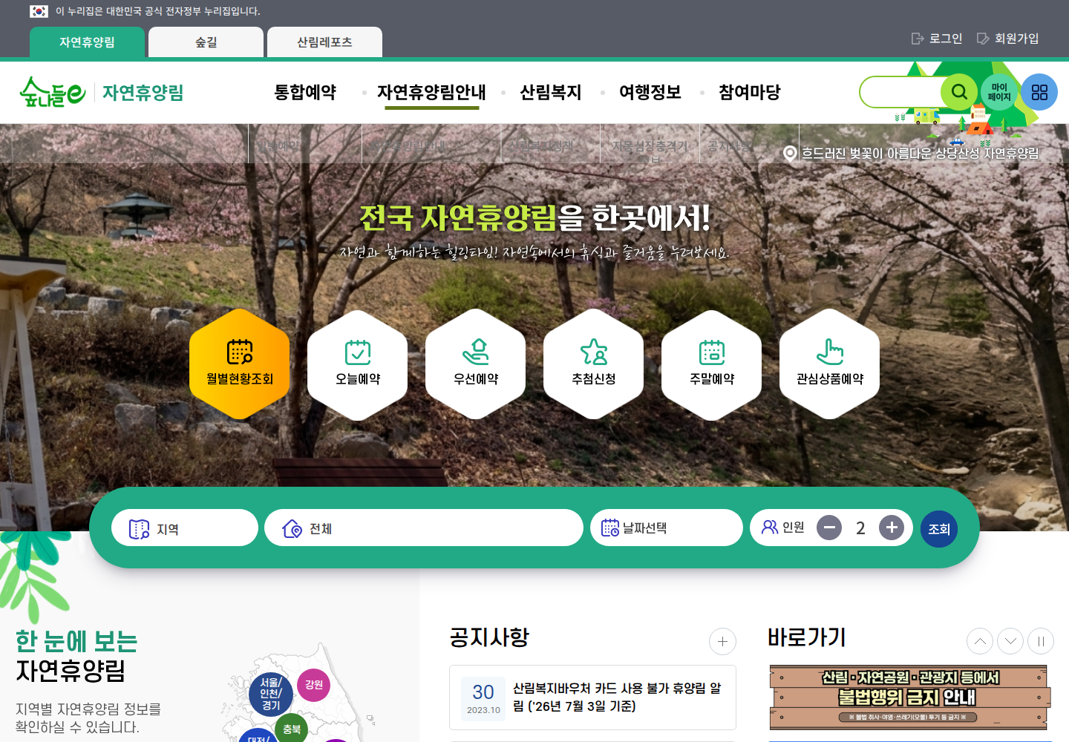Image resolution: width=1069 pixels, height=742 pixels.
Task: Switch to the 산림레포츠 tab
Action: coord(324,42)
